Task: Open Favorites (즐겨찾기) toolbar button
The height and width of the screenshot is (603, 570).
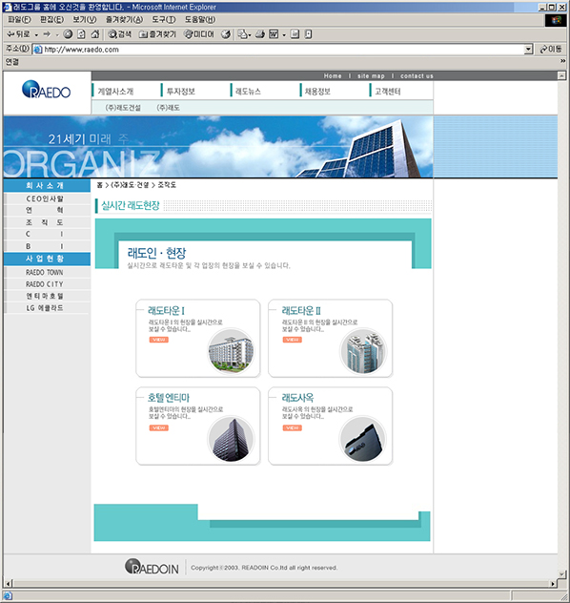Action: pyautogui.click(x=157, y=34)
